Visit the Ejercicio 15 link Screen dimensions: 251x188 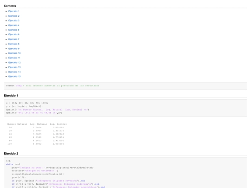pos(14,77)
